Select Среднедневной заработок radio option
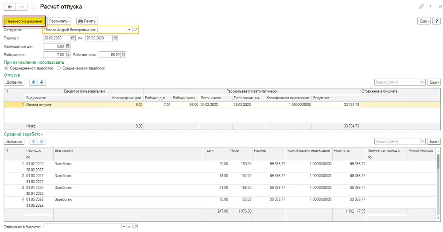Screen dimensions: 443x232 tap(6, 68)
